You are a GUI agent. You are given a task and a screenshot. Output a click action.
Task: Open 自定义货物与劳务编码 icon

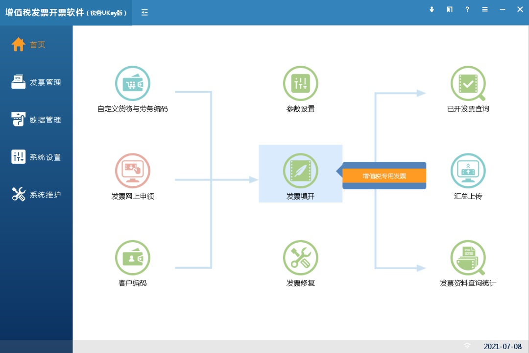[x=132, y=83]
